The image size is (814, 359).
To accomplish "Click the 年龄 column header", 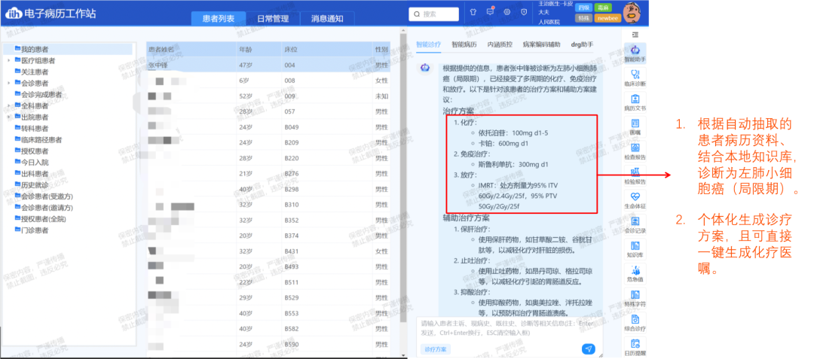I will [259, 50].
